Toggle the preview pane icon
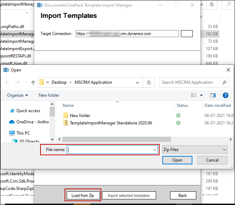This screenshot has width=235, height=205. click(213, 95)
